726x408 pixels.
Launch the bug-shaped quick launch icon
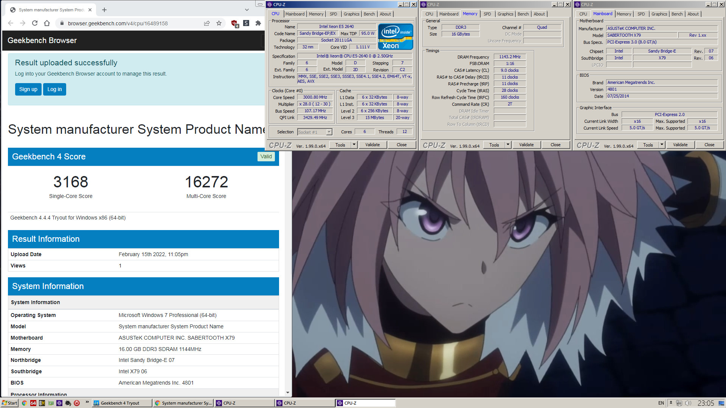(x=68, y=403)
